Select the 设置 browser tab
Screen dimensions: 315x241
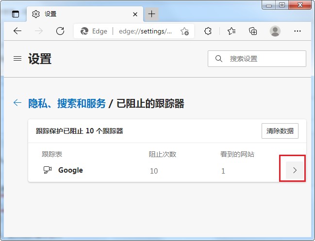(x=85, y=14)
